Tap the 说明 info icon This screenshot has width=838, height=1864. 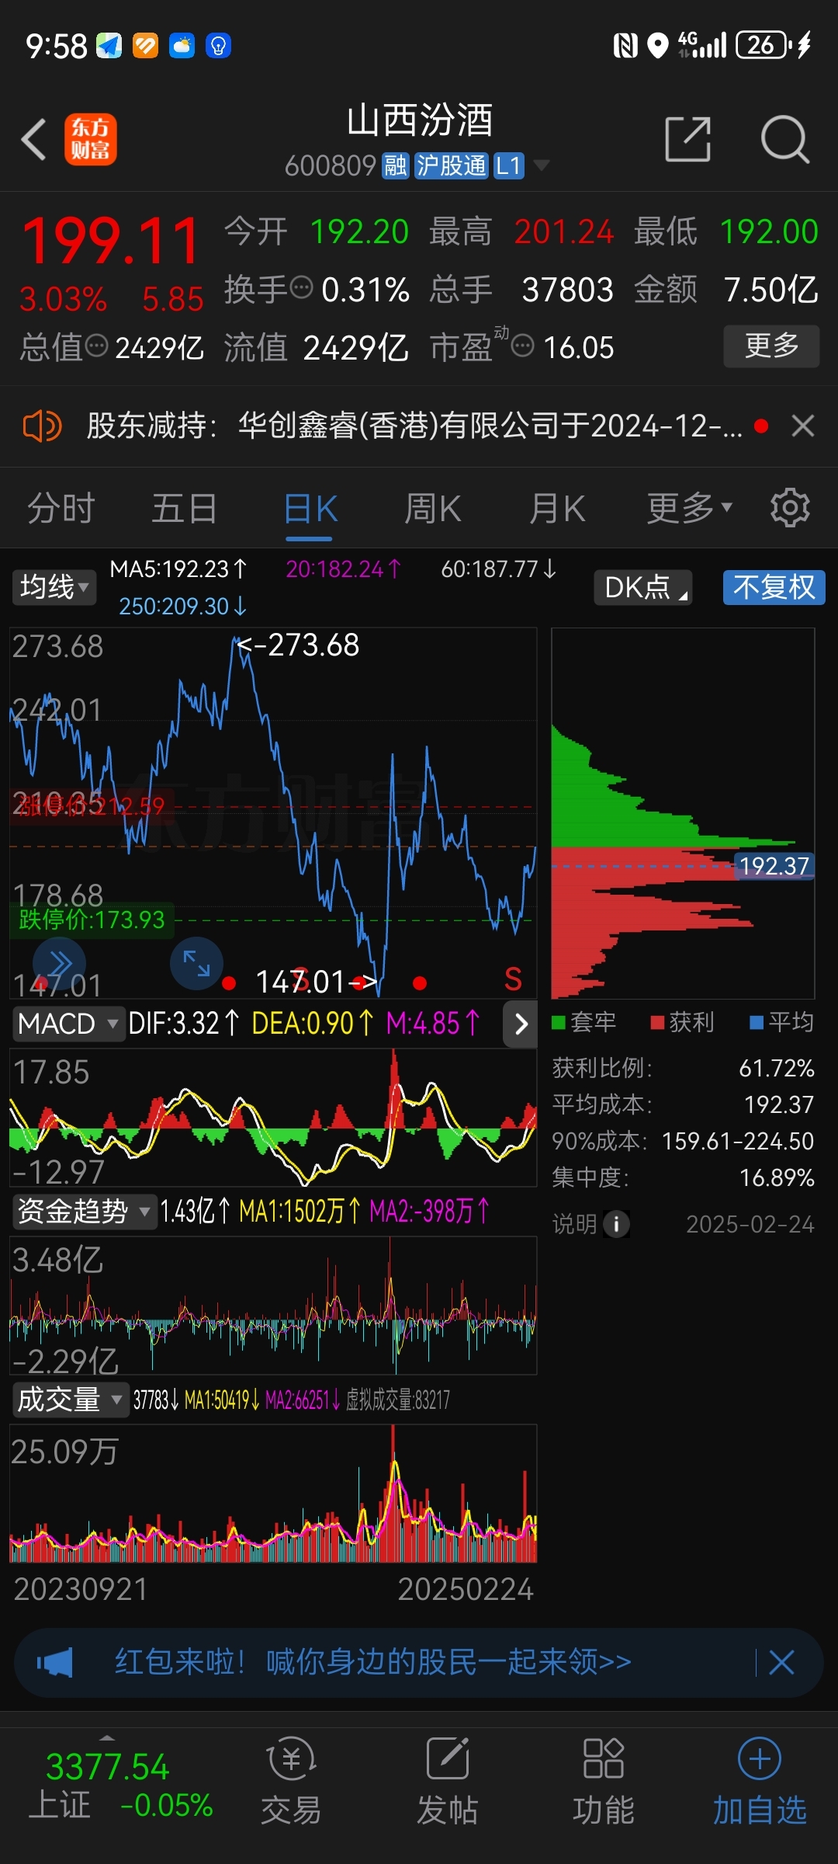[616, 1225]
